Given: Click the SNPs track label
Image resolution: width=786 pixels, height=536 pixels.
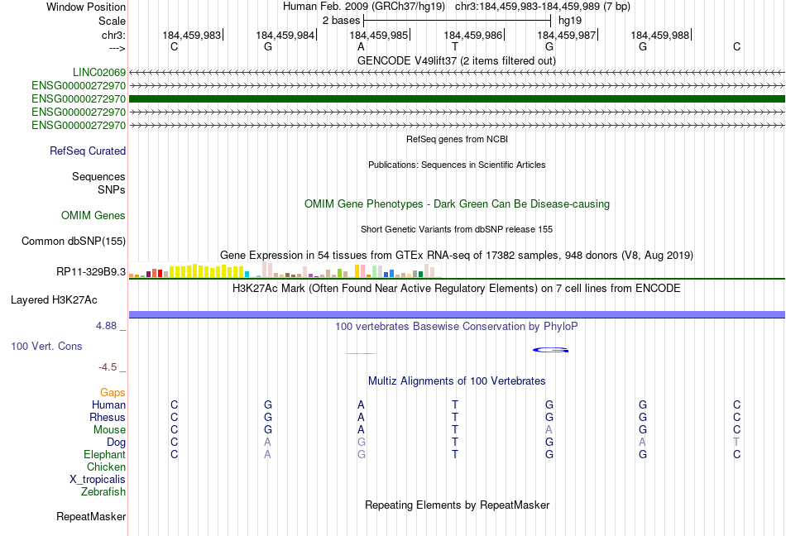Looking at the screenshot, I should point(112,190).
